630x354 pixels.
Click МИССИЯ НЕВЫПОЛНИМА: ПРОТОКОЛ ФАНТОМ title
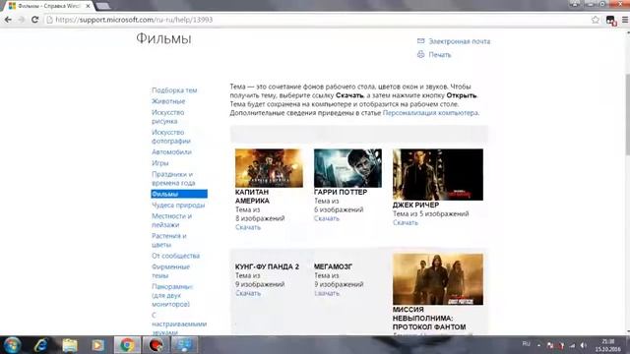(429, 319)
